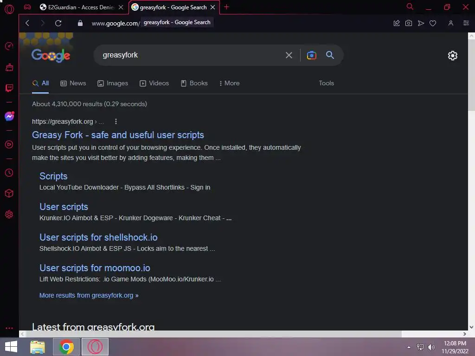Open More results from greasyfork.org
Viewport: 475px width, 356px height.
(89, 295)
